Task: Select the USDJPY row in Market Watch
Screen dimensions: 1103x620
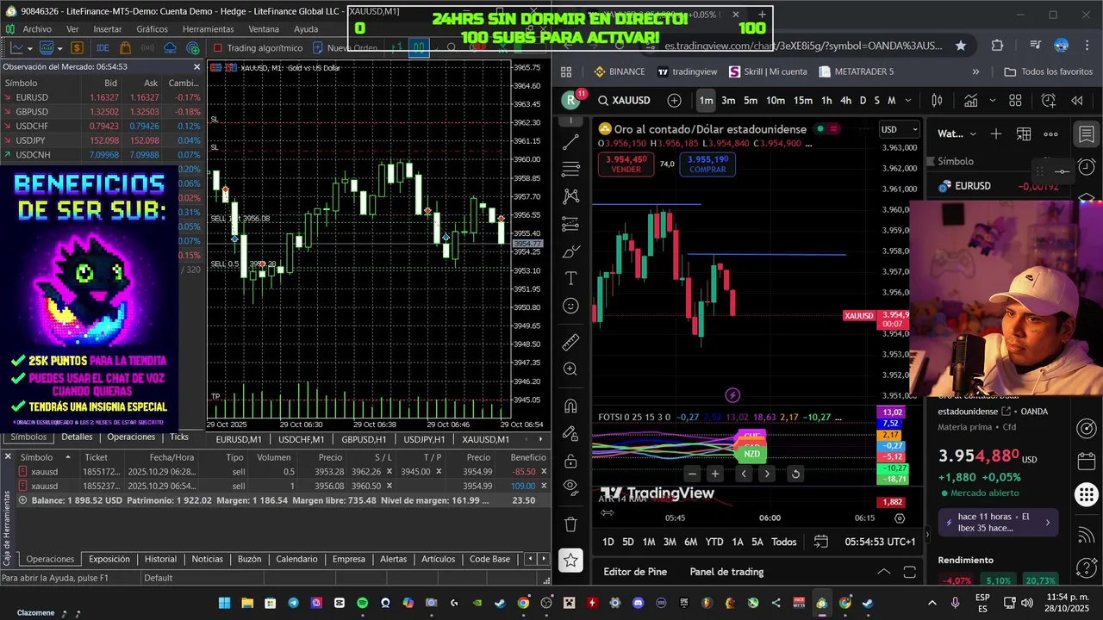Action: coord(103,140)
